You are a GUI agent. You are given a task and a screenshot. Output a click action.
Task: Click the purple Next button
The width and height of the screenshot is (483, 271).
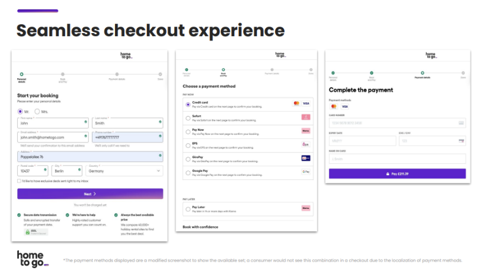click(90, 194)
